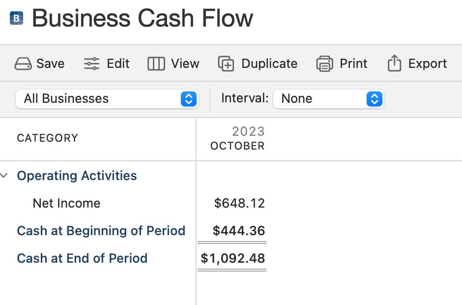Open the All Businesses dropdown
This screenshot has height=305, width=462.
tap(106, 99)
